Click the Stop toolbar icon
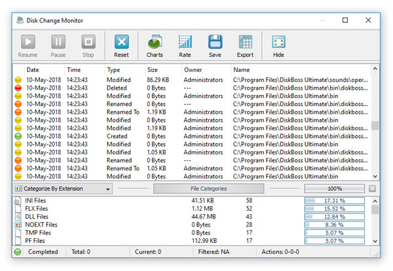Image resolution: width=393 pixels, height=271 pixels. [88, 42]
